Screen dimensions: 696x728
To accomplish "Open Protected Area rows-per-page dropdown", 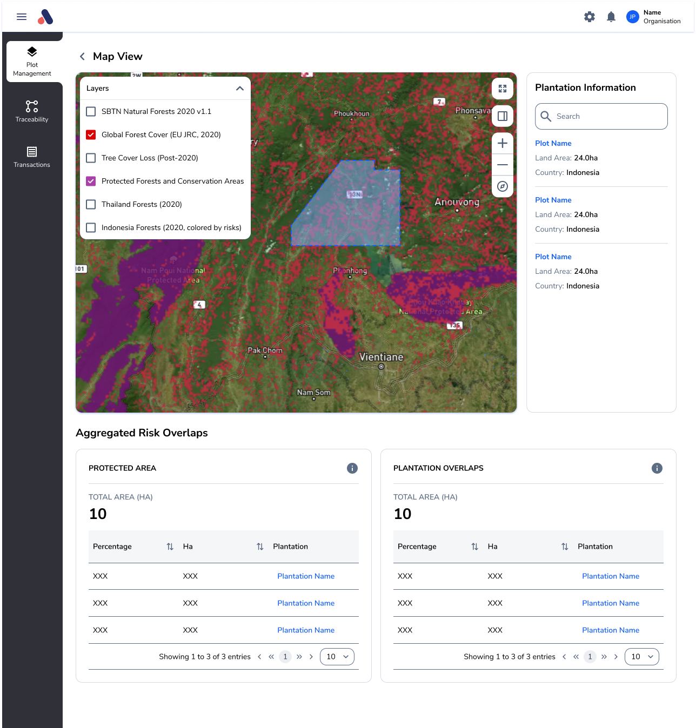I will (x=337, y=657).
